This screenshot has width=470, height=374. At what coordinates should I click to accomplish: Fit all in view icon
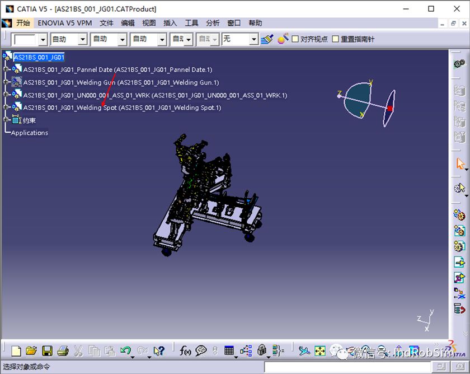(x=320, y=350)
